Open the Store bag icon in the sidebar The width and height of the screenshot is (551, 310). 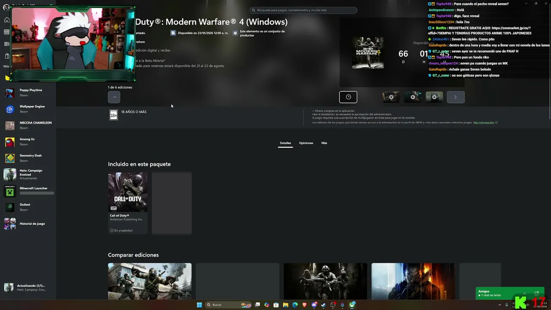(x=7, y=56)
